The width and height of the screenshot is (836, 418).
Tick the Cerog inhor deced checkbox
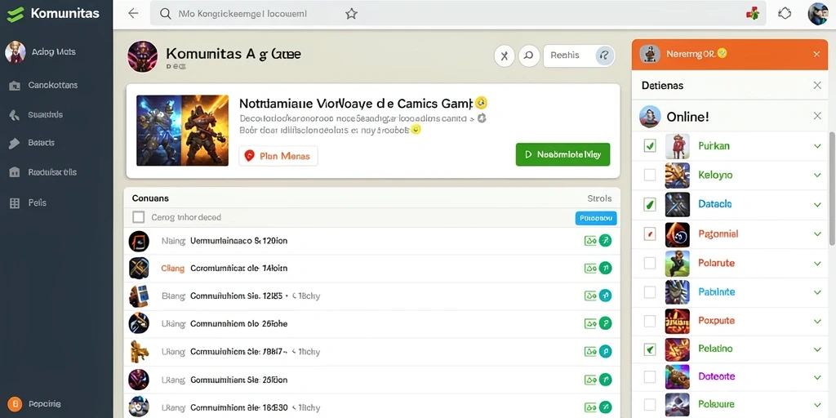coord(139,217)
